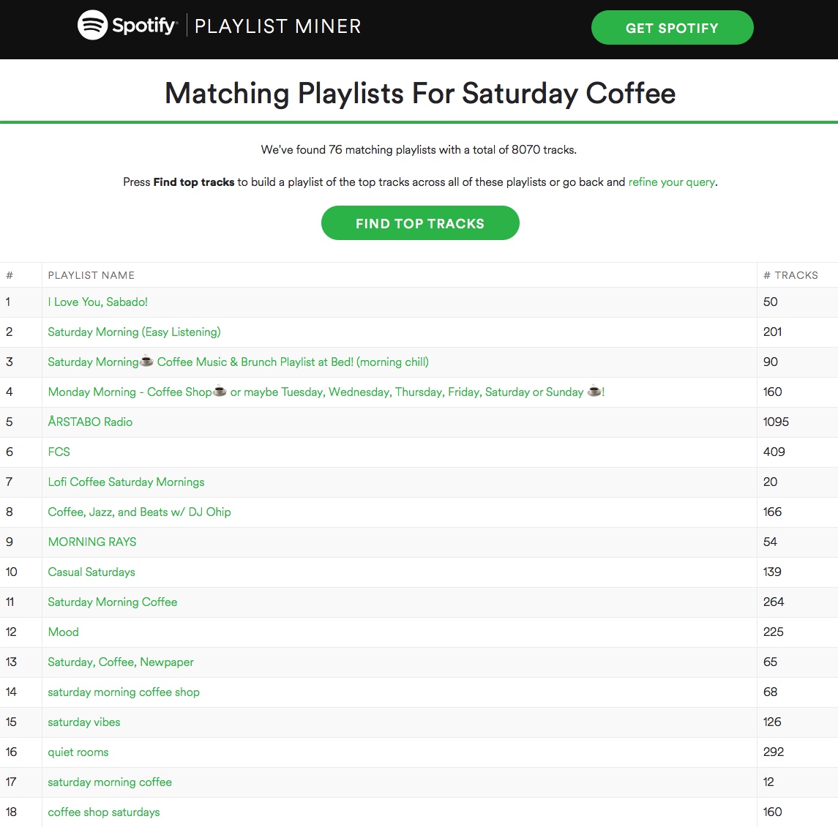Screen dimensions: 838x827
Task: Open the MORNING RAYS playlist
Action: click(92, 542)
